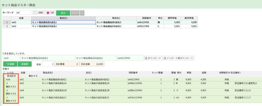Click the インポート用ダウンロード button

pyautogui.click(x=179, y=58)
